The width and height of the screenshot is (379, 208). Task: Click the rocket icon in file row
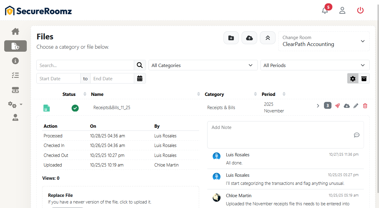click(x=337, y=106)
